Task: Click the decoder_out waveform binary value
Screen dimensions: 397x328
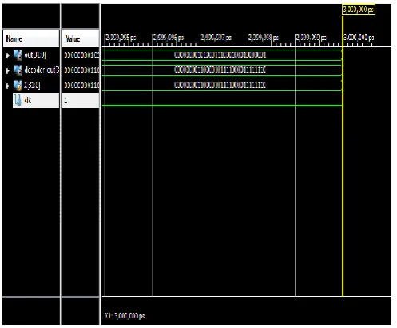Action: click(220, 70)
